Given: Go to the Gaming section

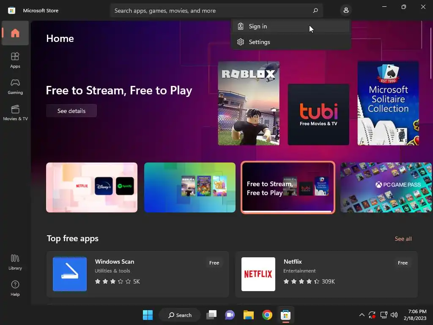Looking at the screenshot, I should pos(15,86).
